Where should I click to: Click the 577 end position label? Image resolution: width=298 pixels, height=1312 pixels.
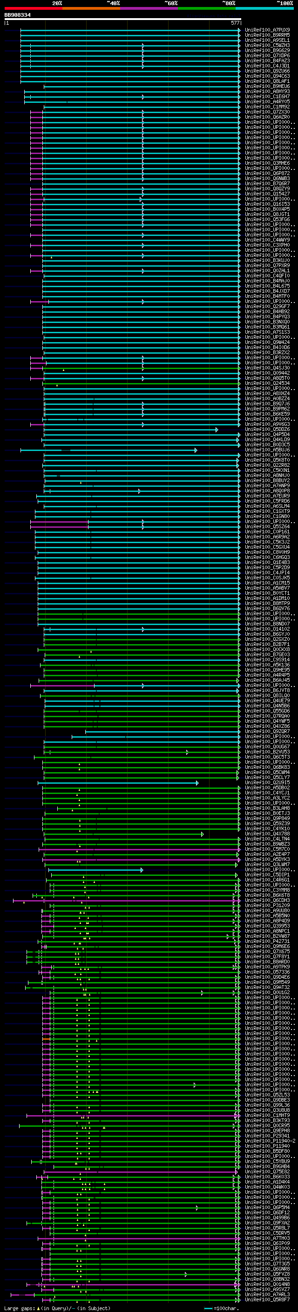point(235,23)
